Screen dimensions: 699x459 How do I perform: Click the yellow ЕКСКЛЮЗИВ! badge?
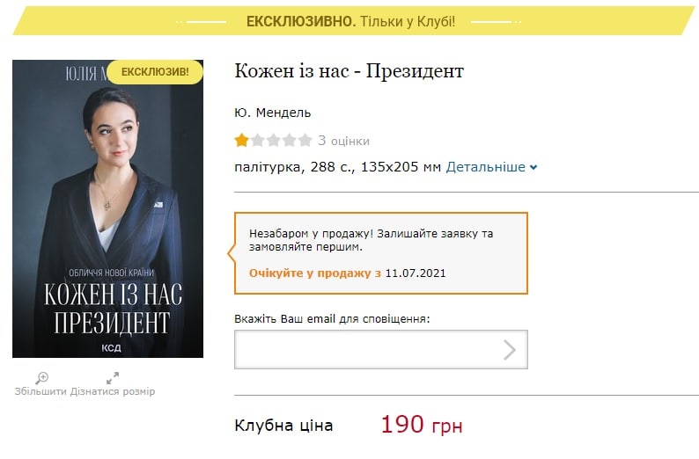tap(155, 72)
